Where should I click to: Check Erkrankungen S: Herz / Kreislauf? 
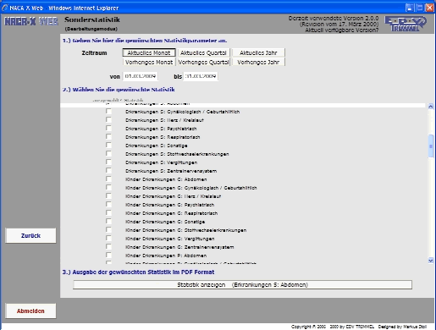point(108,120)
